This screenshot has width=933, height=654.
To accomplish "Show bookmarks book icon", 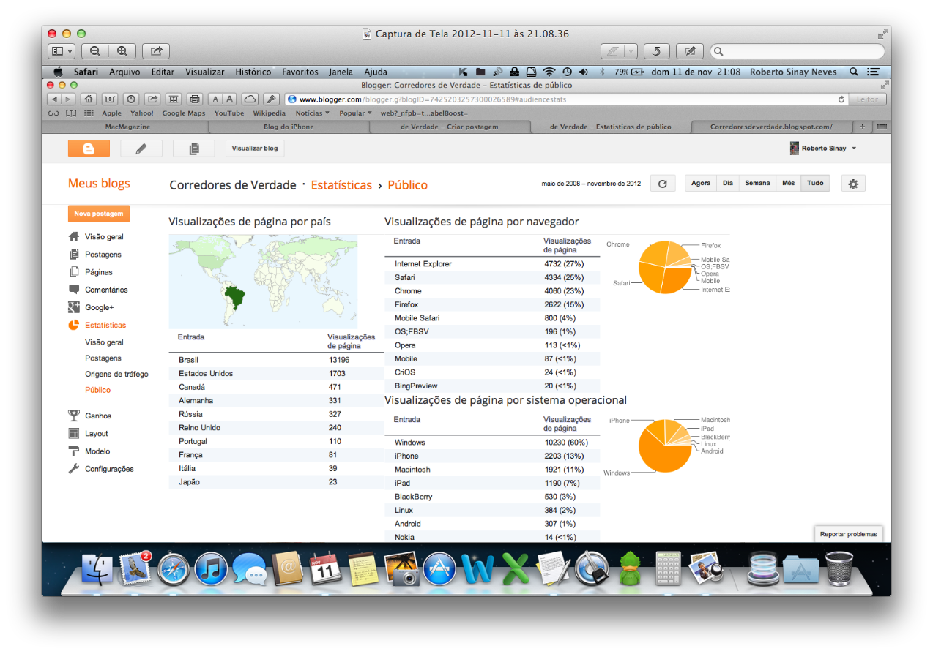I will tap(71, 113).
